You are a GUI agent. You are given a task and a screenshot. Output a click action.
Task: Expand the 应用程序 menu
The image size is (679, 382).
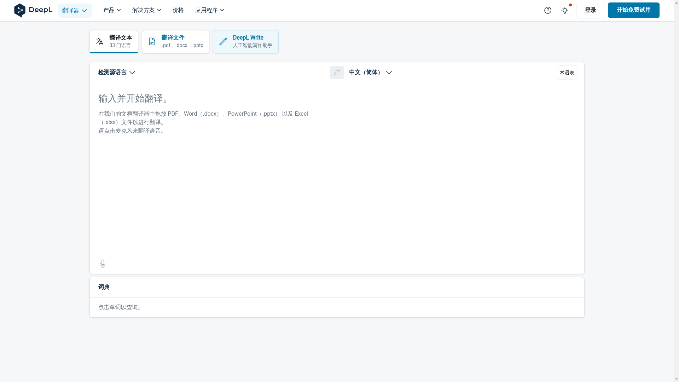209,10
